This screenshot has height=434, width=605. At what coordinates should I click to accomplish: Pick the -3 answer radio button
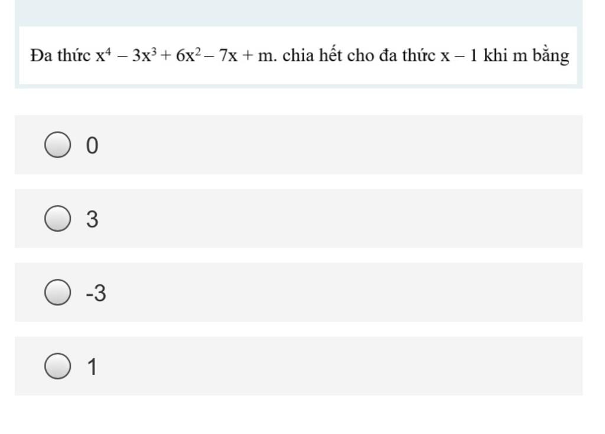[57, 292]
